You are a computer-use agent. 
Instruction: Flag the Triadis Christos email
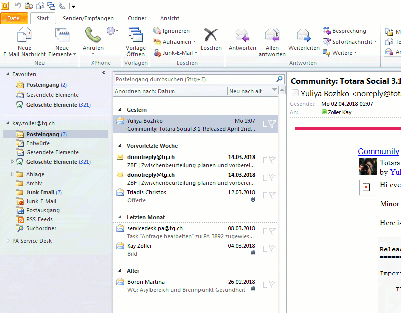point(272,195)
